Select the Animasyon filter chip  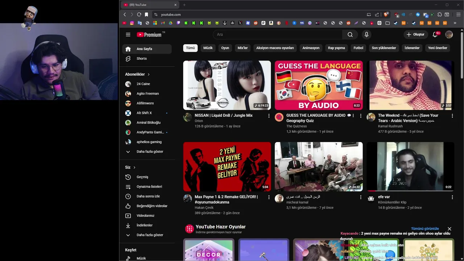coord(311,48)
